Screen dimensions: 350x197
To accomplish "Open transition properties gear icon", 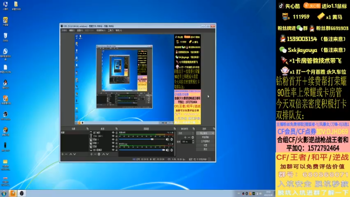I will [x=192, y=137].
